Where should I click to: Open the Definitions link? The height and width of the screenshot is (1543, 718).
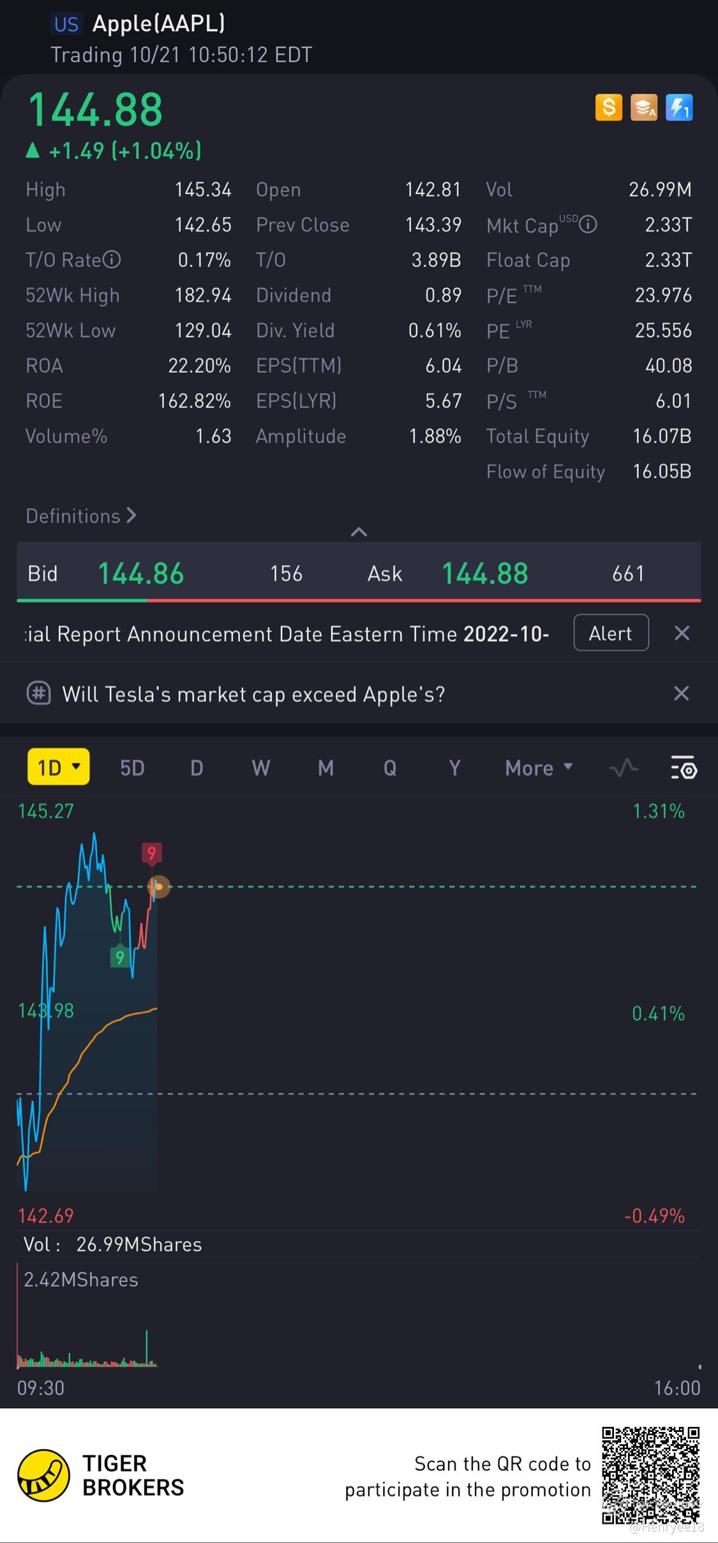tap(81, 516)
